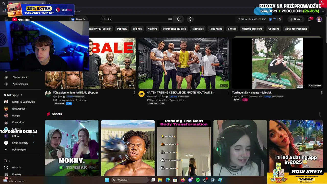Start voice search with the microphone

190,19
